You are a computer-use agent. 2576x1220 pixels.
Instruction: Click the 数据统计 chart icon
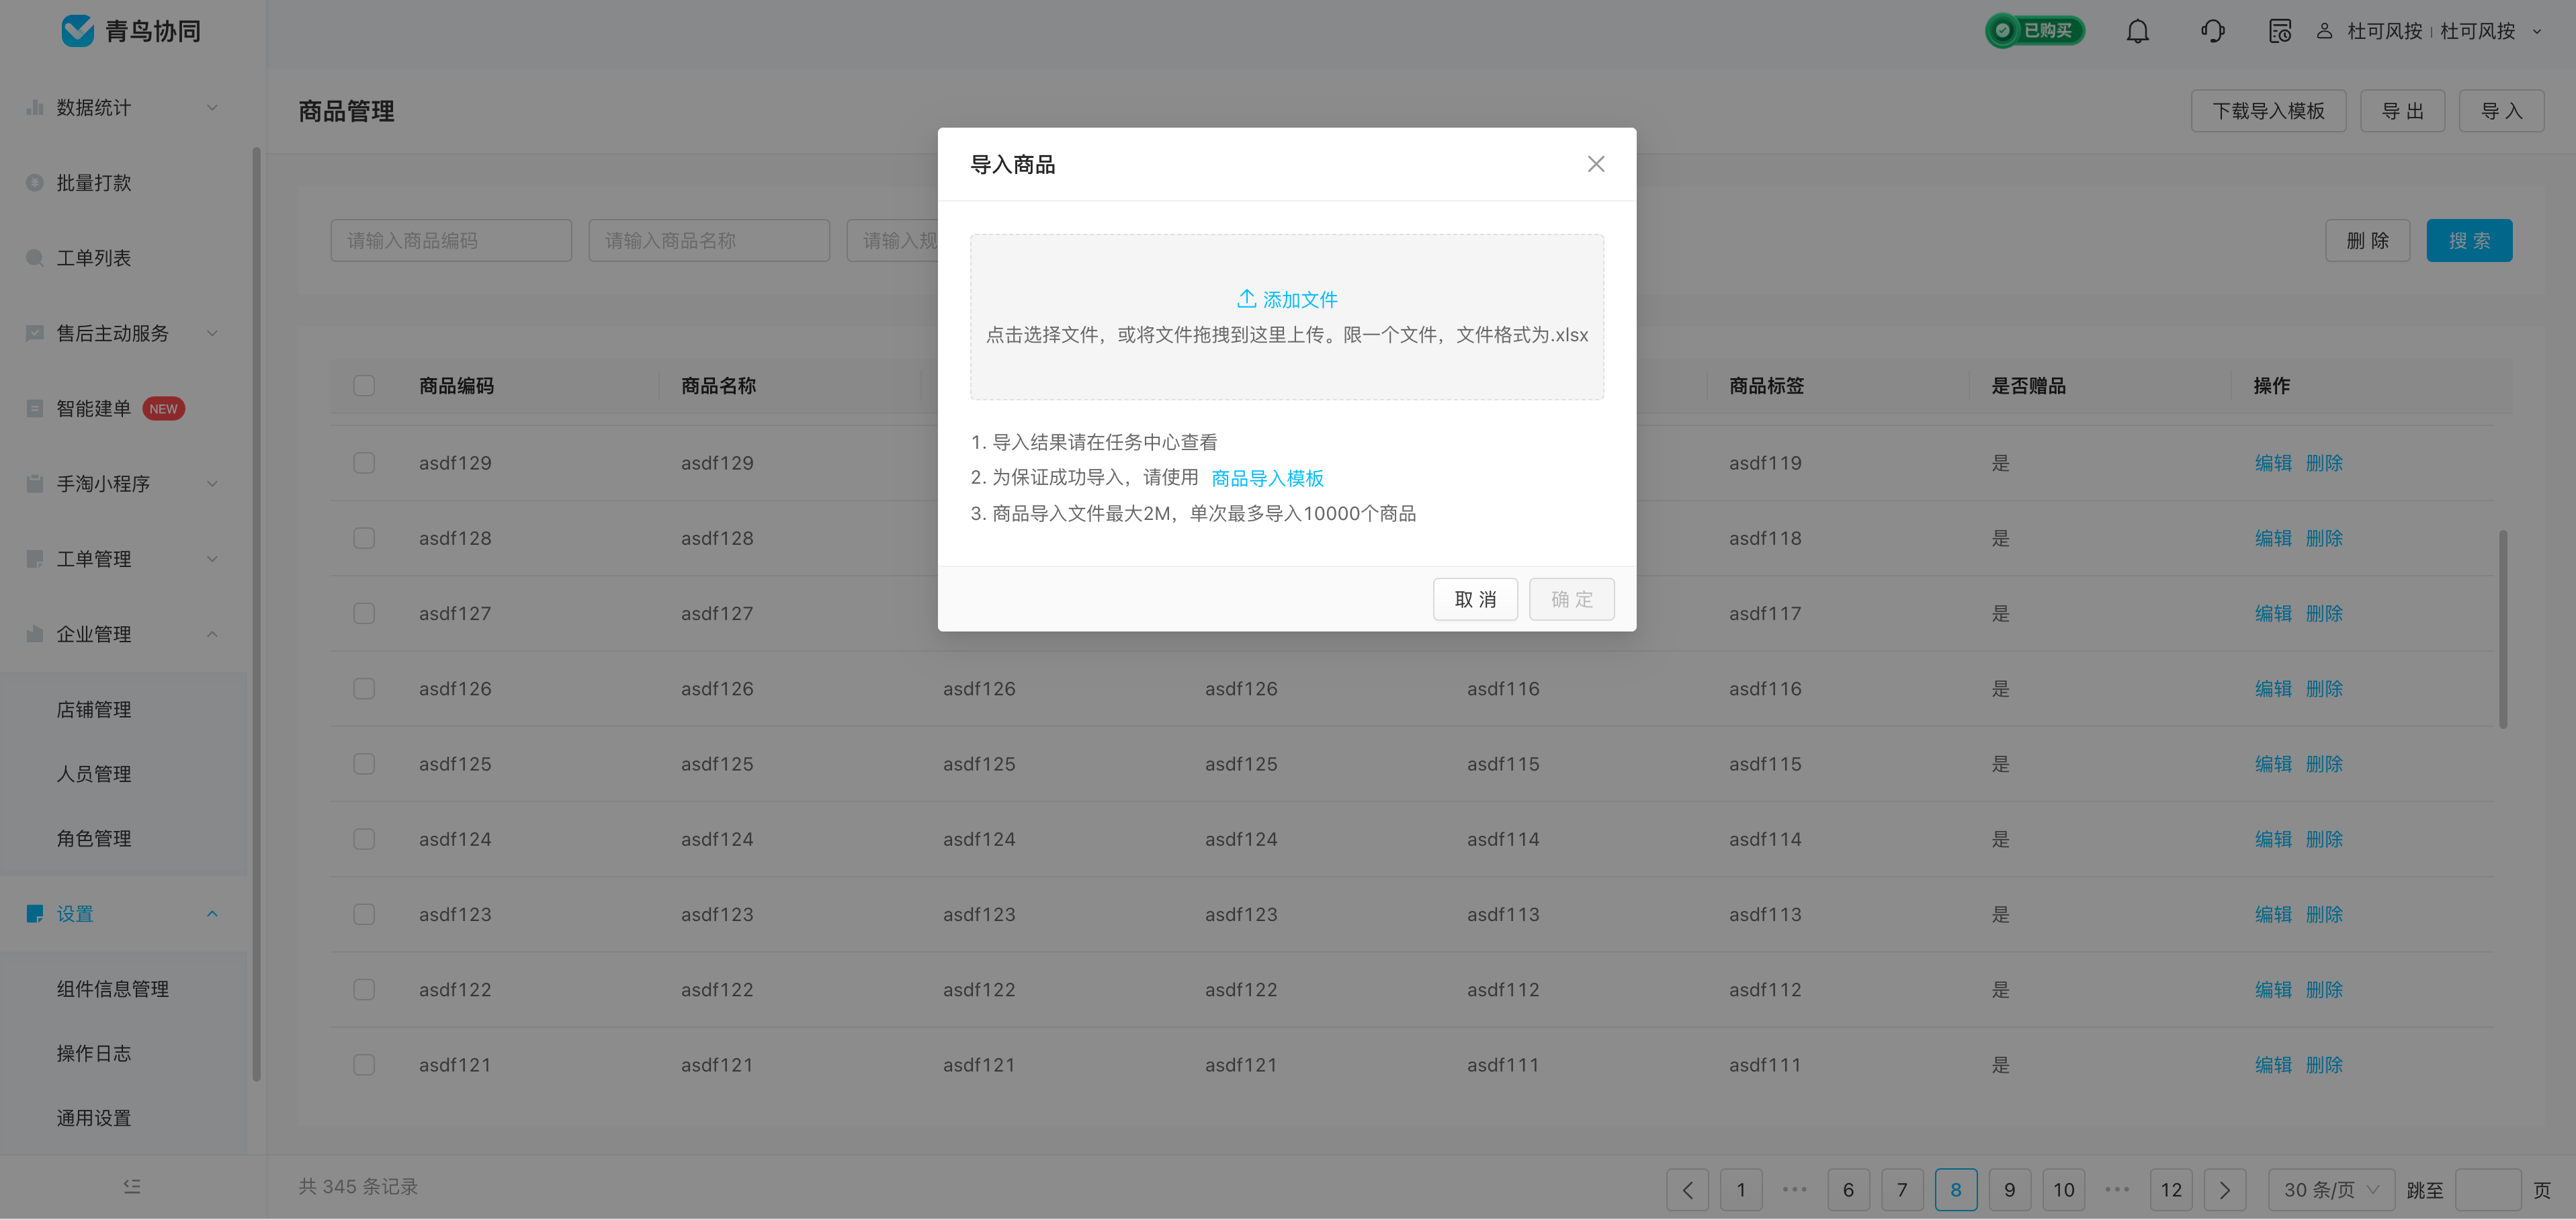pos(35,107)
